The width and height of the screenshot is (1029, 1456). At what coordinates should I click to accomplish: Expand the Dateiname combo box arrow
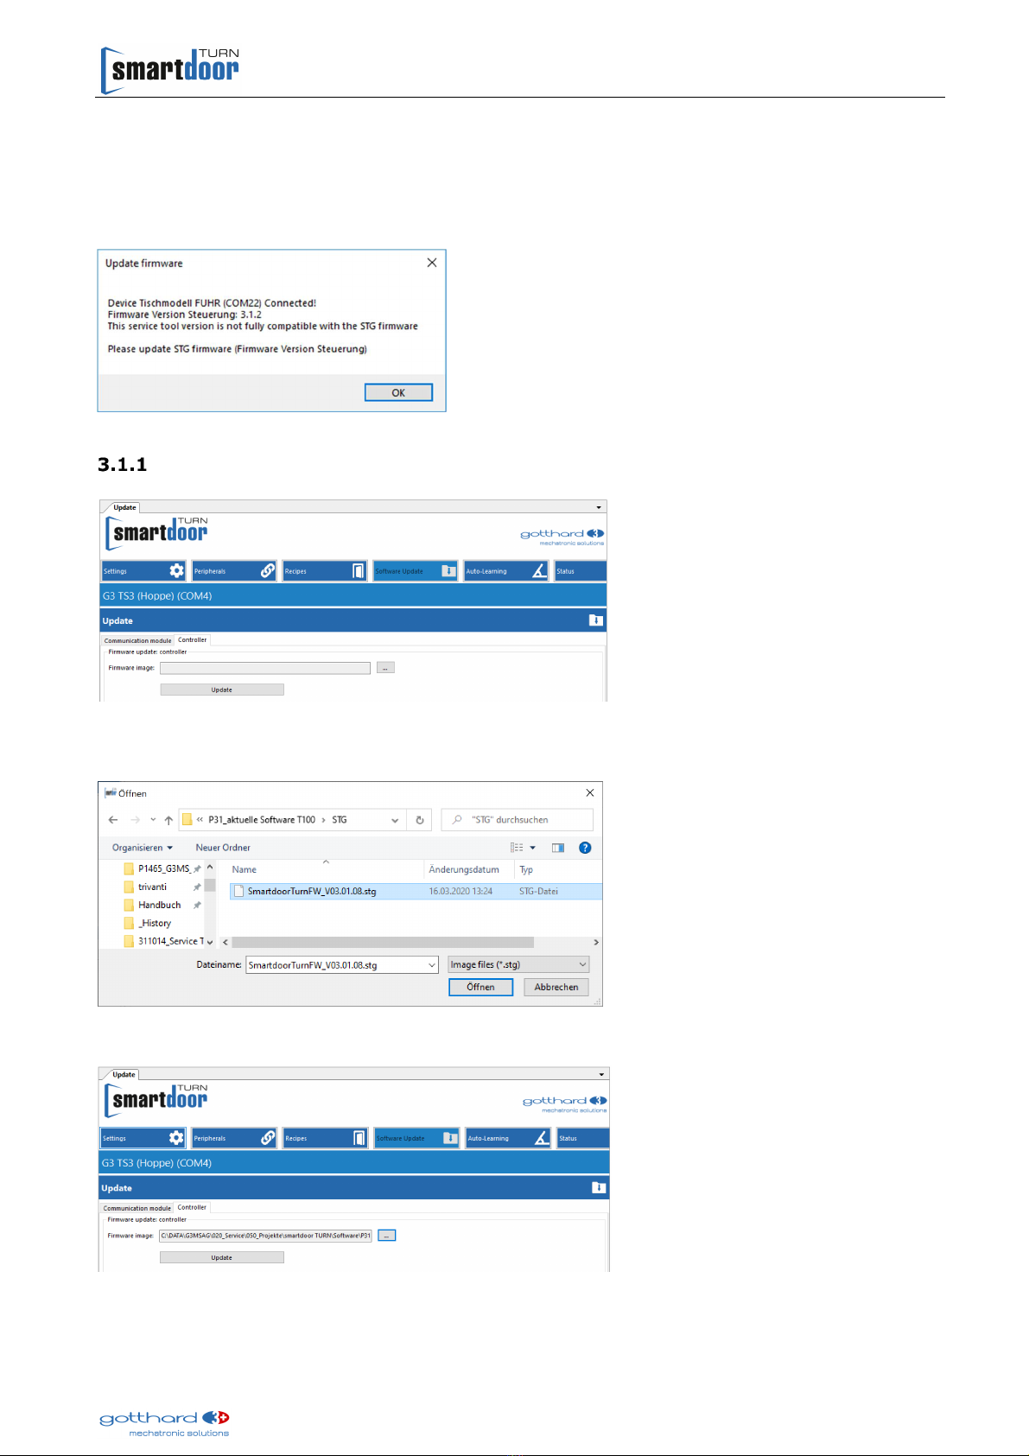[x=432, y=964]
